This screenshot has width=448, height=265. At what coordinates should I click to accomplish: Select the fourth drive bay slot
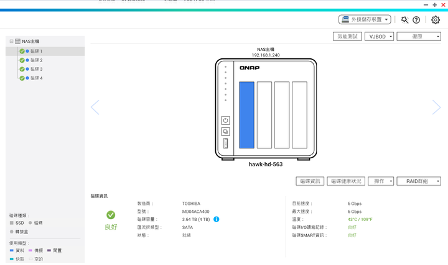[299, 115]
